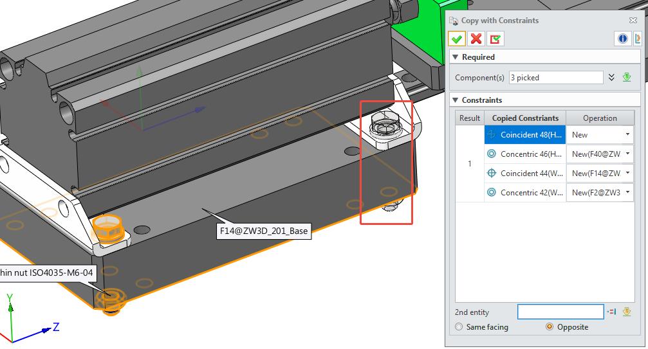Close the Copy with Constraints dialog
The height and width of the screenshot is (349, 648).
(633, 21)
